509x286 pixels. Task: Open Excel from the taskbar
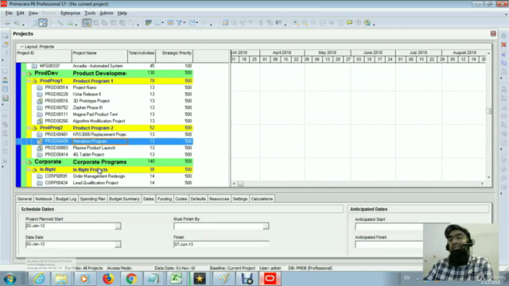177,279
